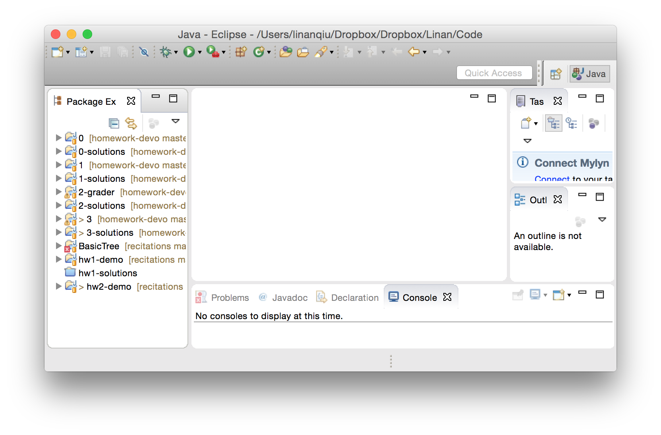Minimize the Console panel
The width and height of the screenshot is (661, 435).
(582, 293)
